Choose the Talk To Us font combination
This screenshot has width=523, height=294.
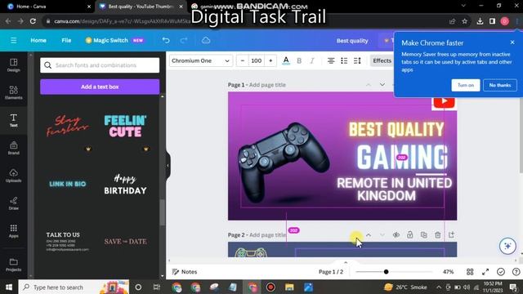coord(67,242)
